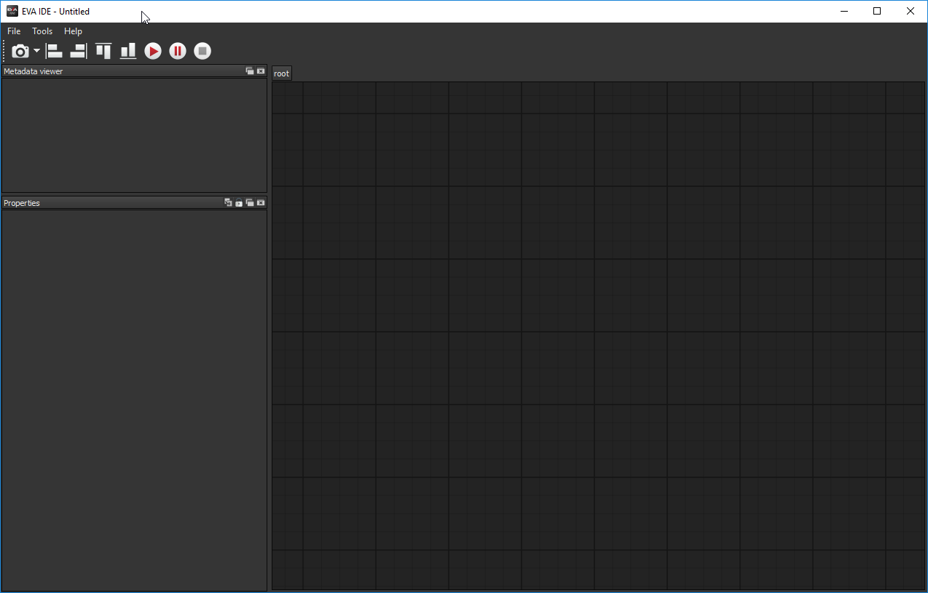This screenshot has height=593, width=928.
Task: Click the camera screenshot icon
Action: tap(20, 51)
